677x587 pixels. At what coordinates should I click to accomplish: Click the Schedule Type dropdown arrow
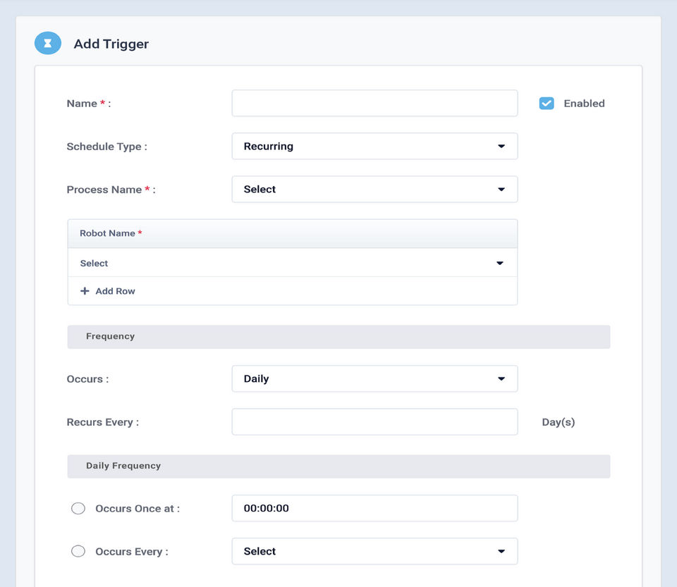tap(501, 147)
